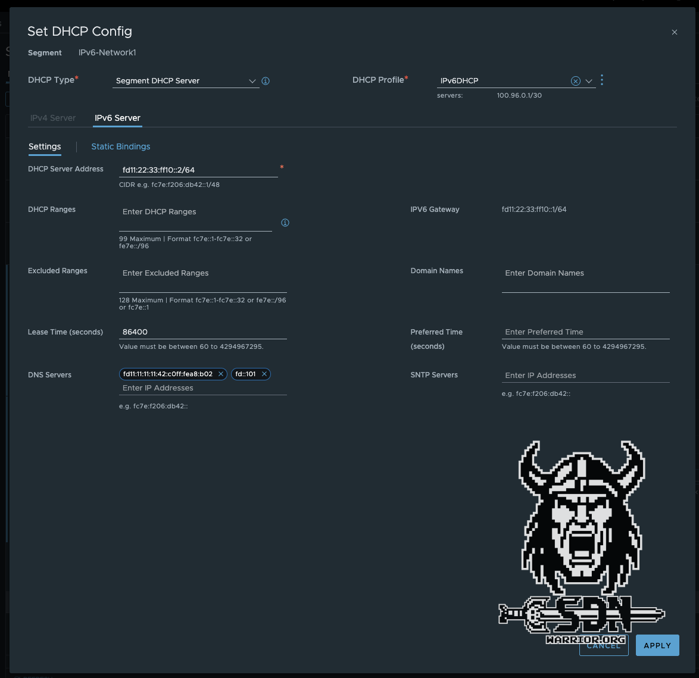Click the Cancel button
Screen dimensions: 699x678
[x=603, y=645]
